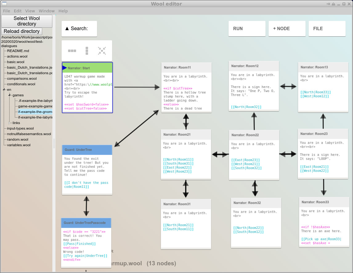Image resolution: width=353 pixels, height=273 pixels.
Task: Open basic.wool file
Action: pos(15,62)
